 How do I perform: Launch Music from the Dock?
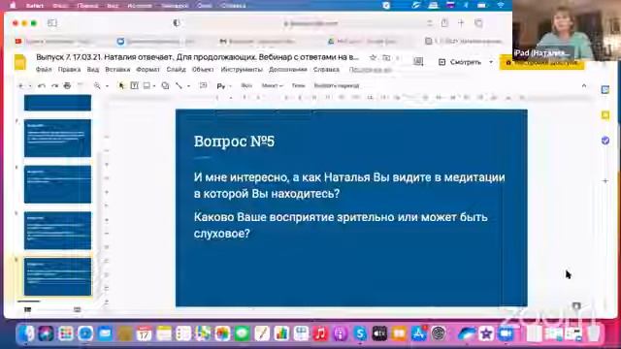click(320, 333)
